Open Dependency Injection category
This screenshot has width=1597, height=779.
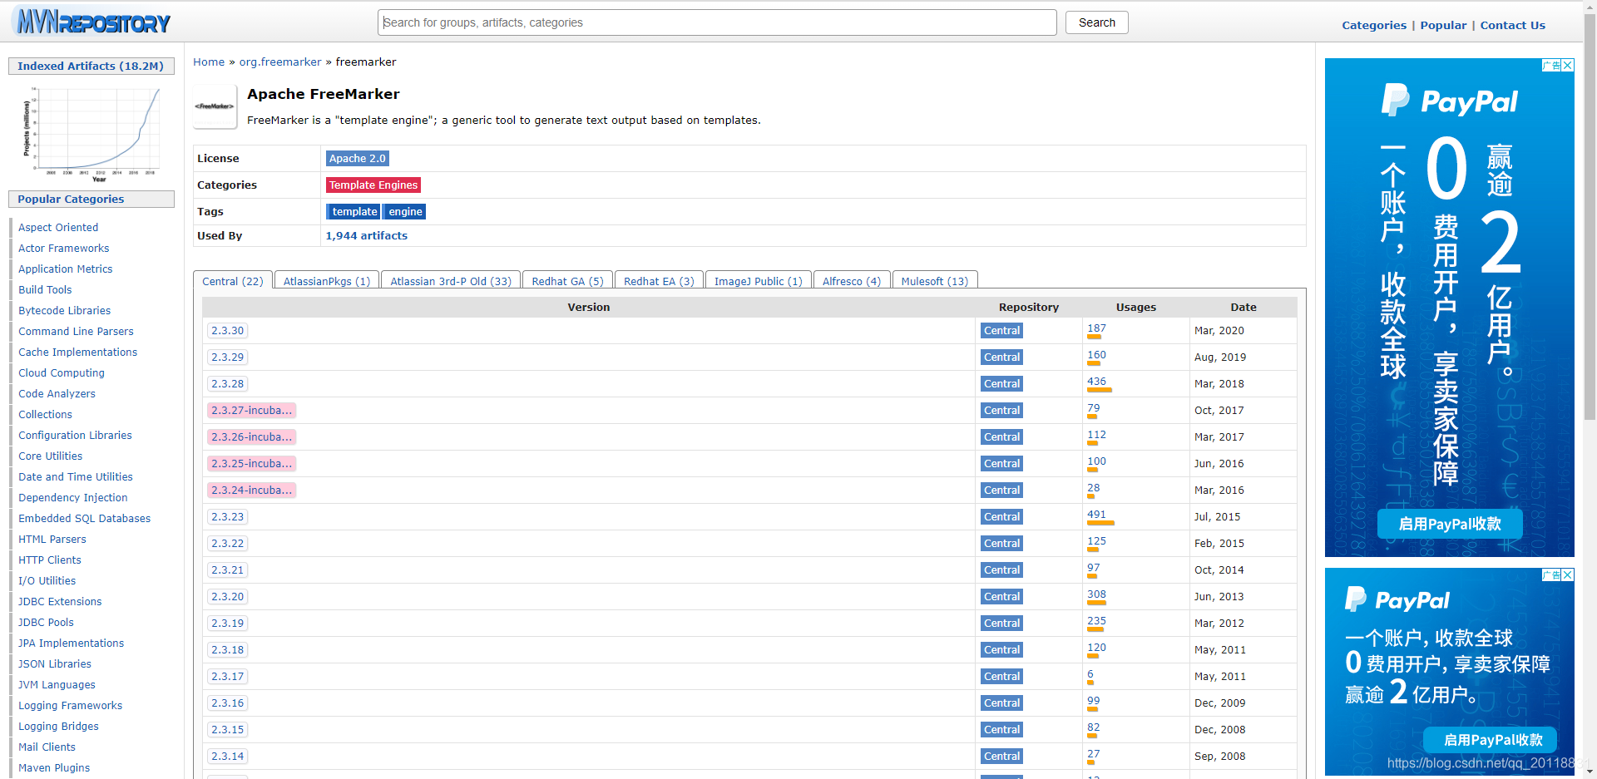pyautogui.click(x=73, y=497)
